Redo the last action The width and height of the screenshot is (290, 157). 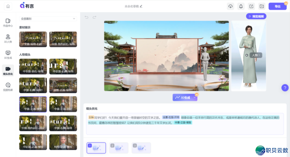[94, 17]
